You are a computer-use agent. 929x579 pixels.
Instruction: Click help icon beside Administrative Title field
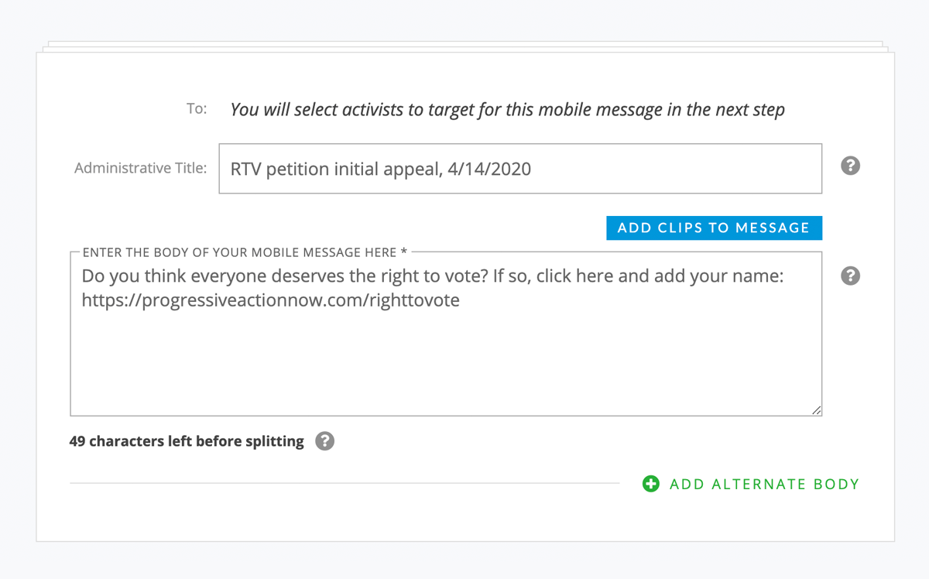coord(850,166)
